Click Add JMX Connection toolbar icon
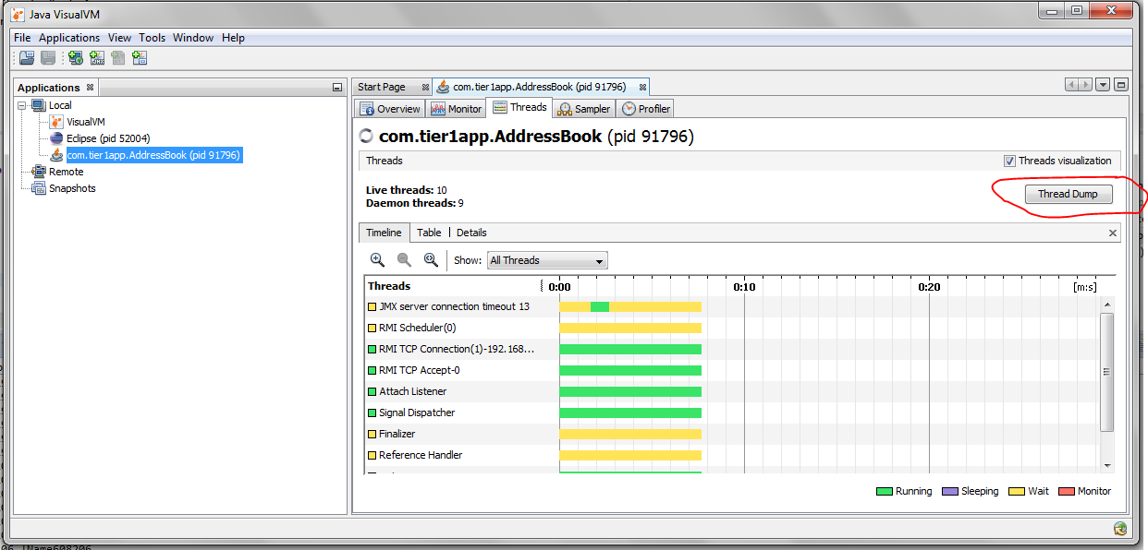The image size is (1148, 550). pyautogui.click(x=96, y=58)
